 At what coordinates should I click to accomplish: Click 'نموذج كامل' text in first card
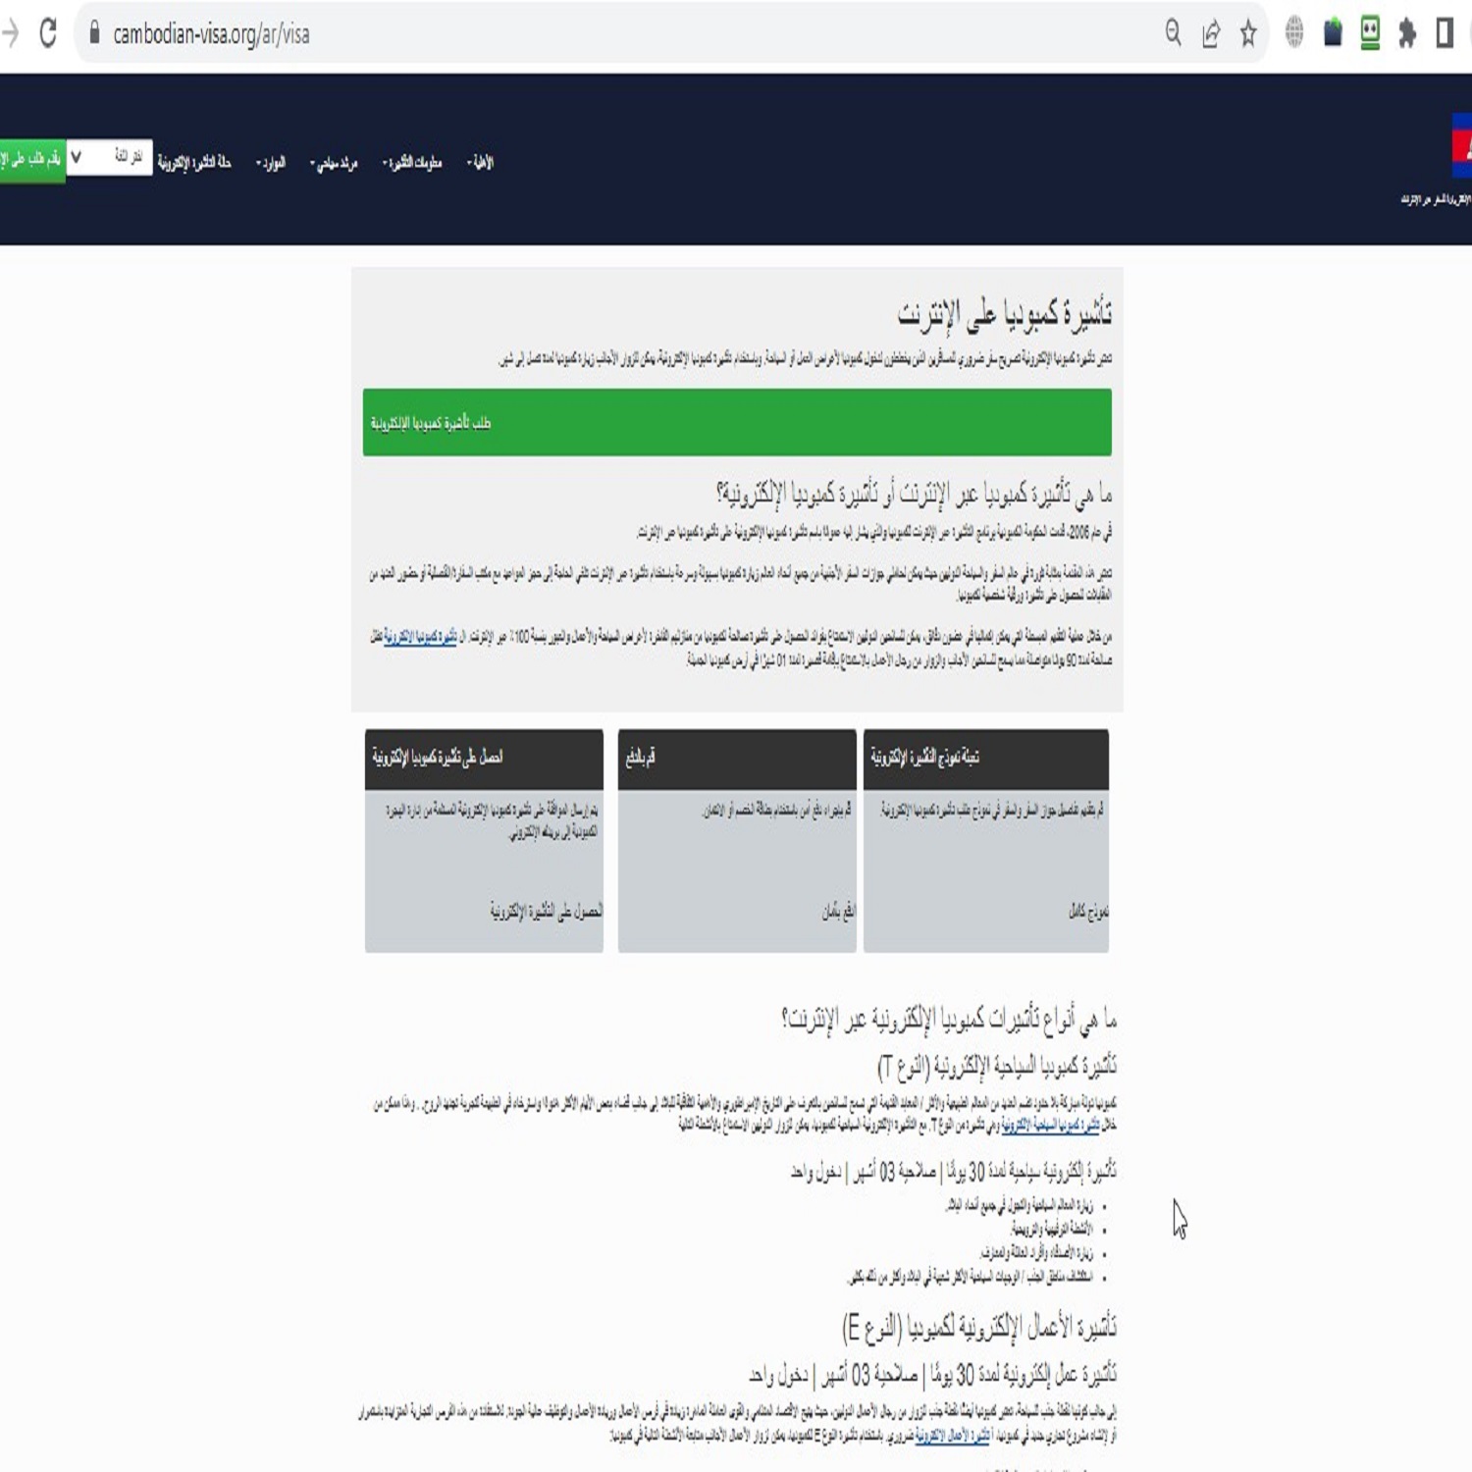point(1088,912)
